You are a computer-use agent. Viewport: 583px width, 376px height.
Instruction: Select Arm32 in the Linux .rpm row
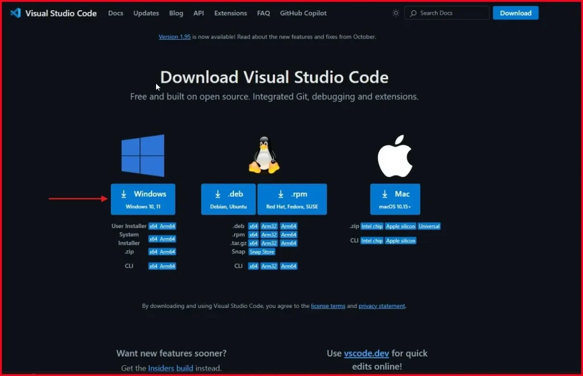(269, 235)
